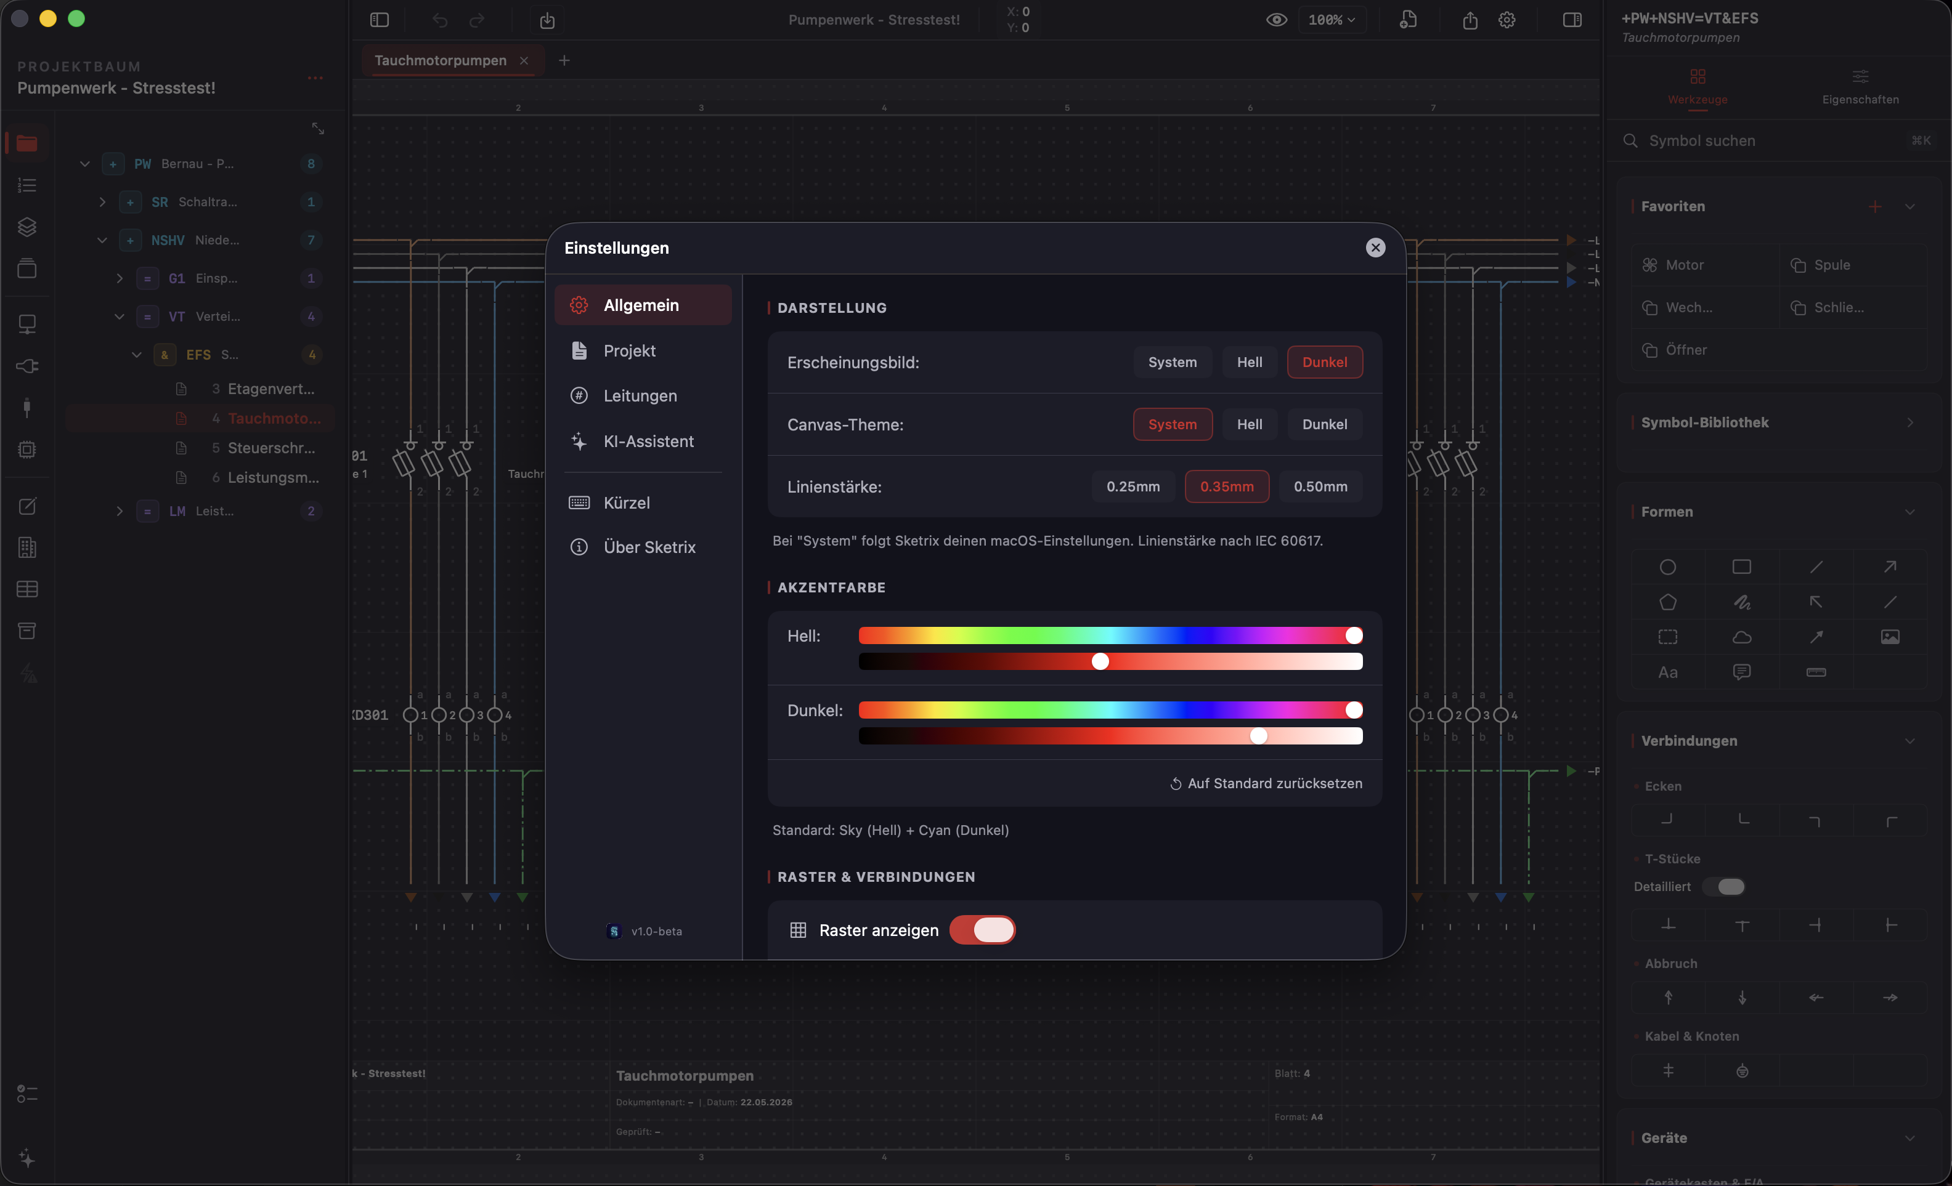Switch to the Eigenschaften tab
Image resolution: width=1952 pixels, height=1186 pixels.
click(1860, 87)
